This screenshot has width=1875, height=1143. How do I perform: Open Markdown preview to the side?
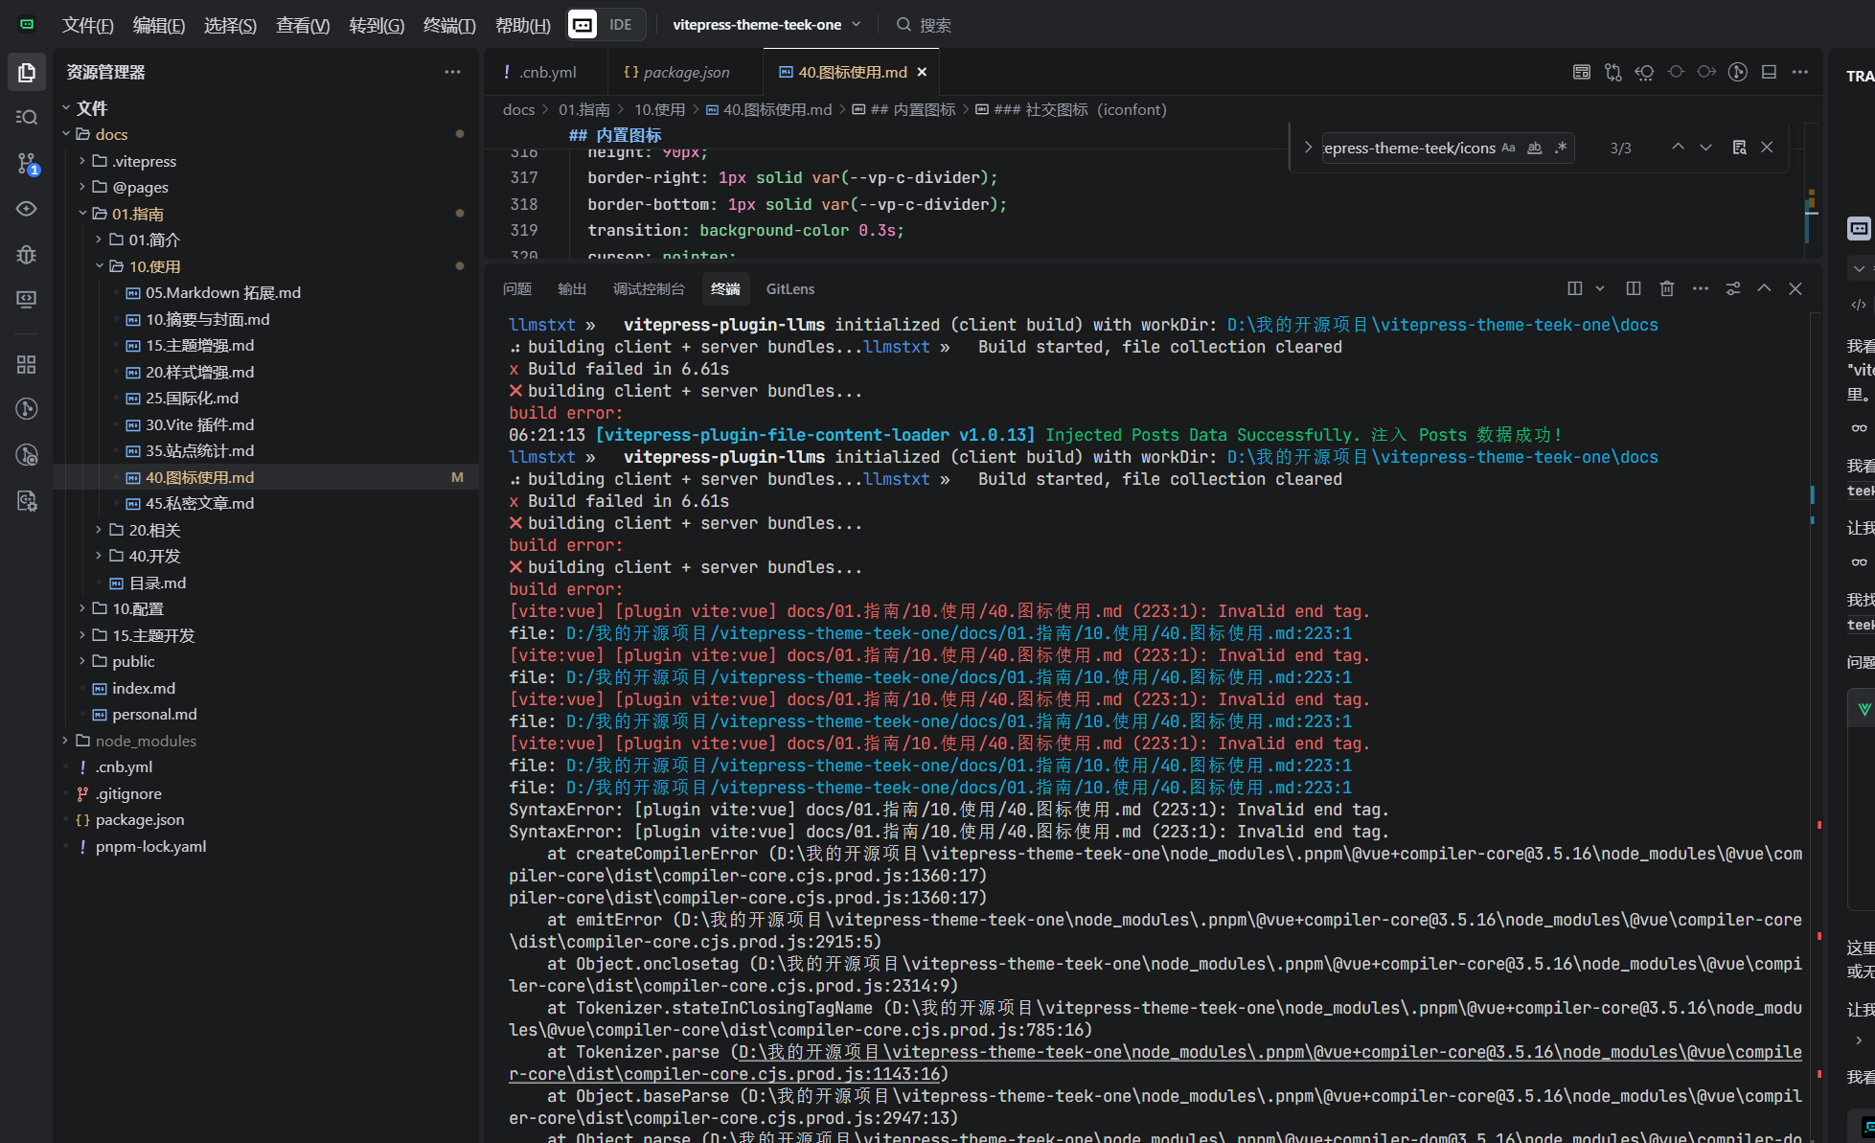pyautogui.click(x=1582, y=73)
